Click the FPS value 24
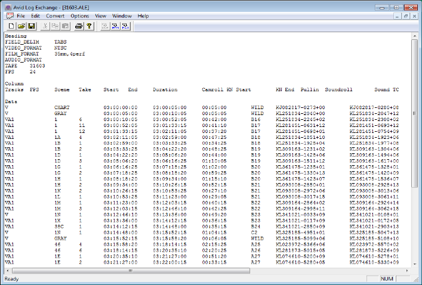Viewport: 422px width, 285px height. [x=33, y=72]
